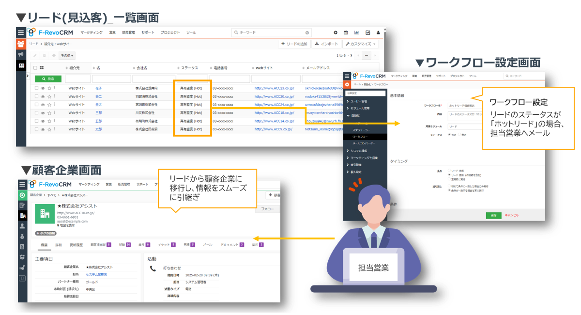Open the その他 dropdown above lead table
581x315 pixels.
[67, 56]
